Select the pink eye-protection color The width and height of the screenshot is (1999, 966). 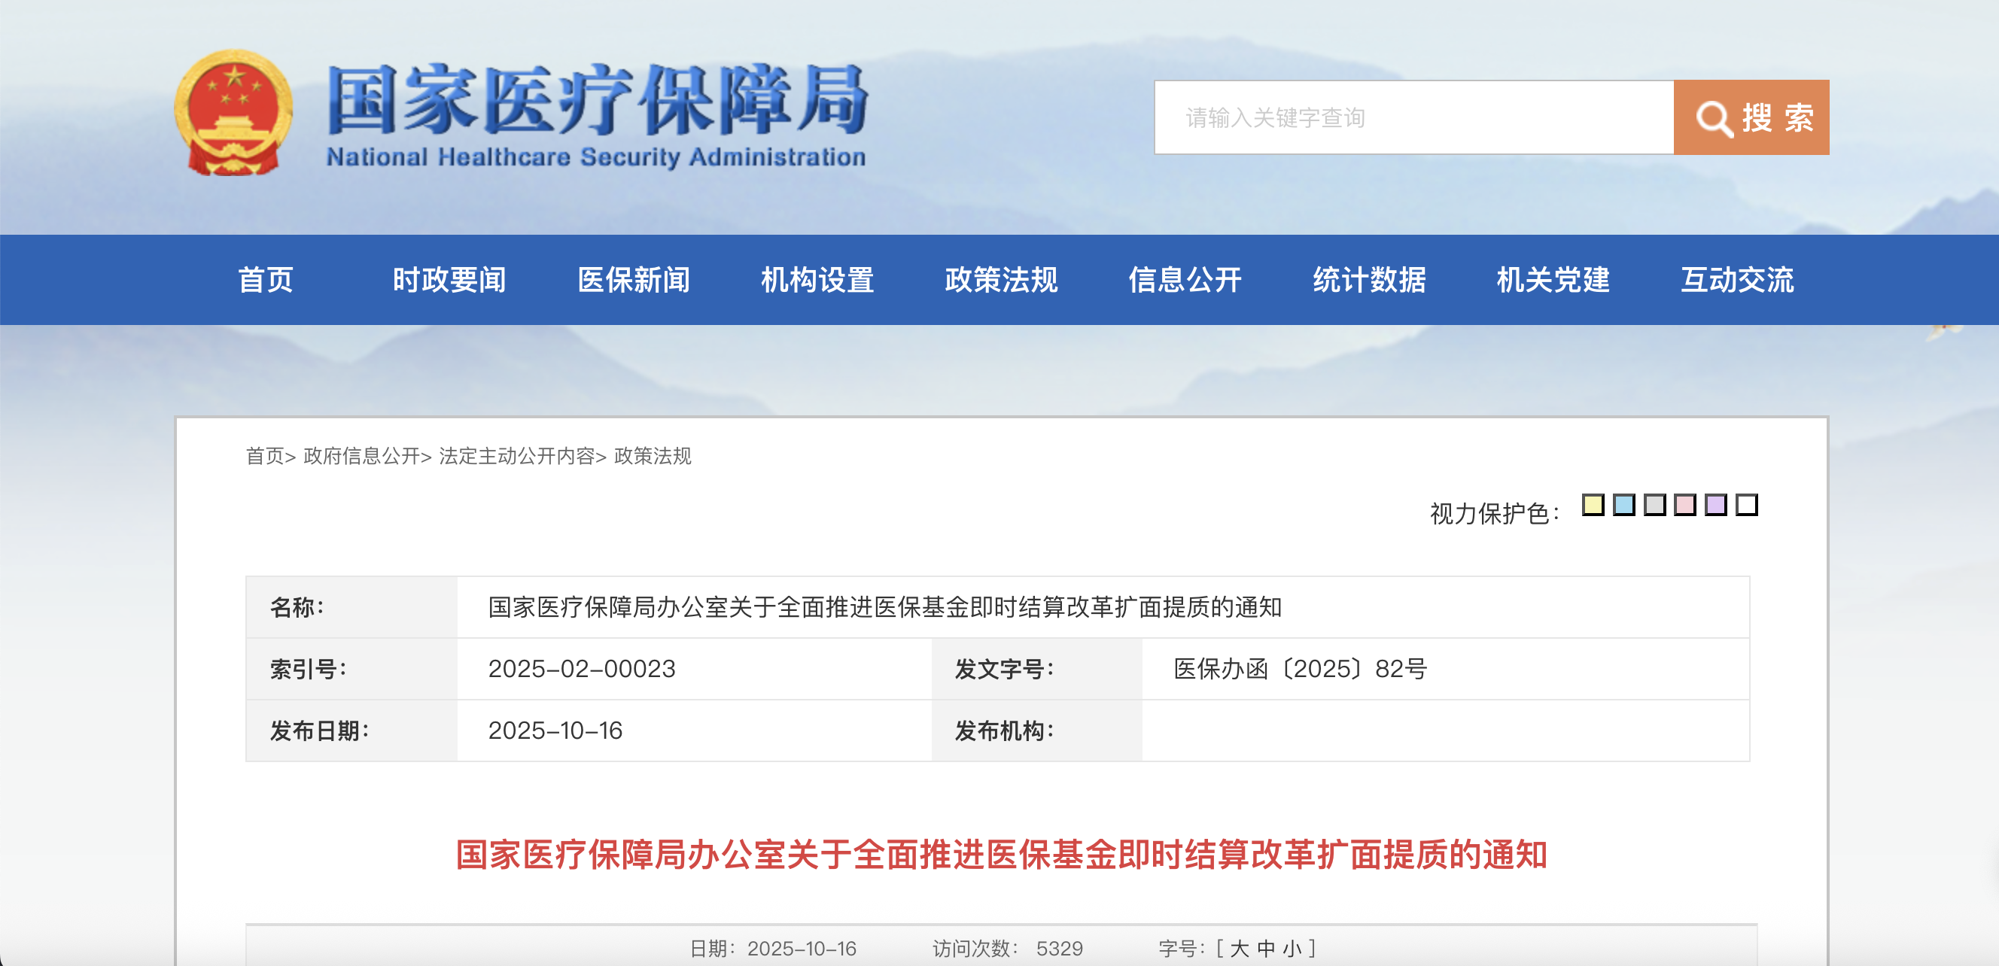point(1684,505)
